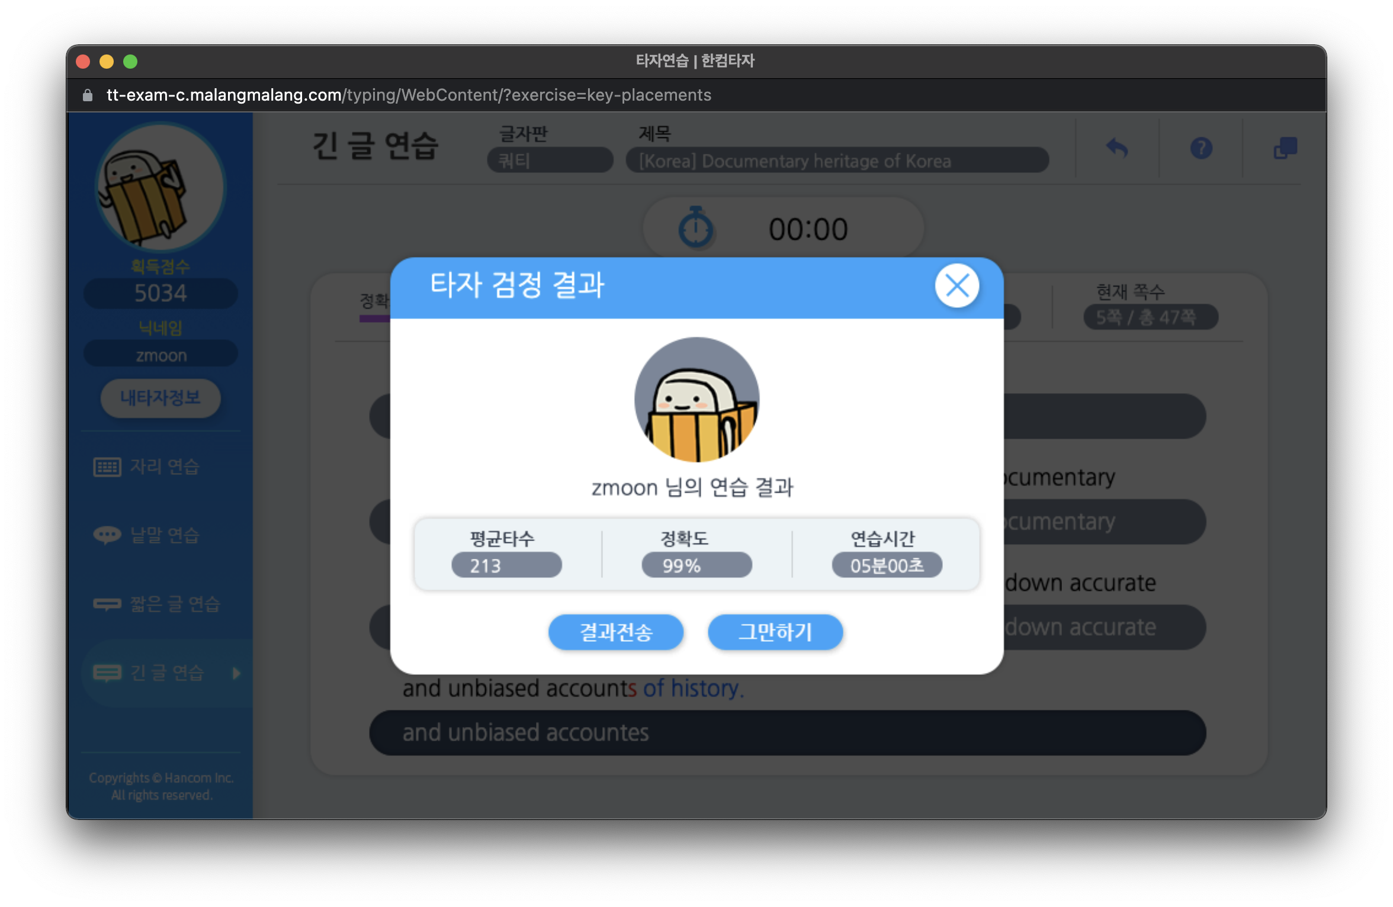Click the avatar in the result dialog
This screenshot has height=907, width=1393.
point(696,400)
